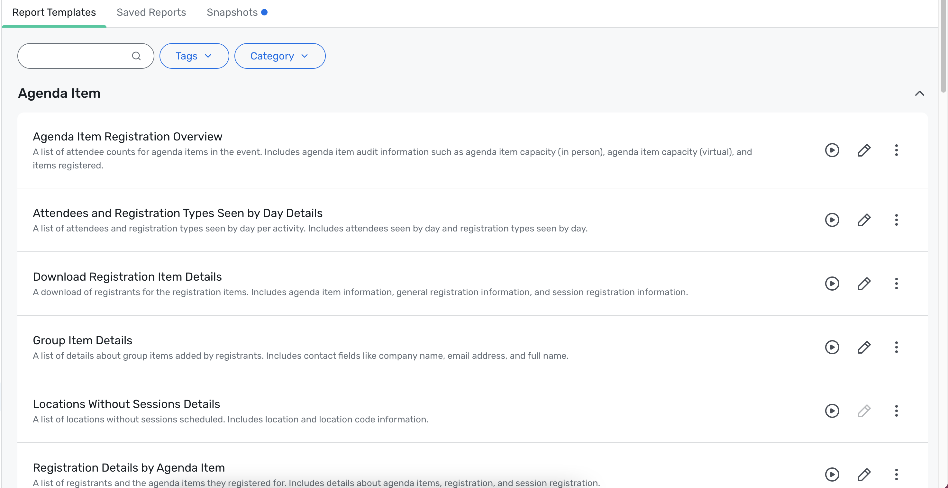
Task: Switch to the Saved Reports tab
Action: coord(151,12)
